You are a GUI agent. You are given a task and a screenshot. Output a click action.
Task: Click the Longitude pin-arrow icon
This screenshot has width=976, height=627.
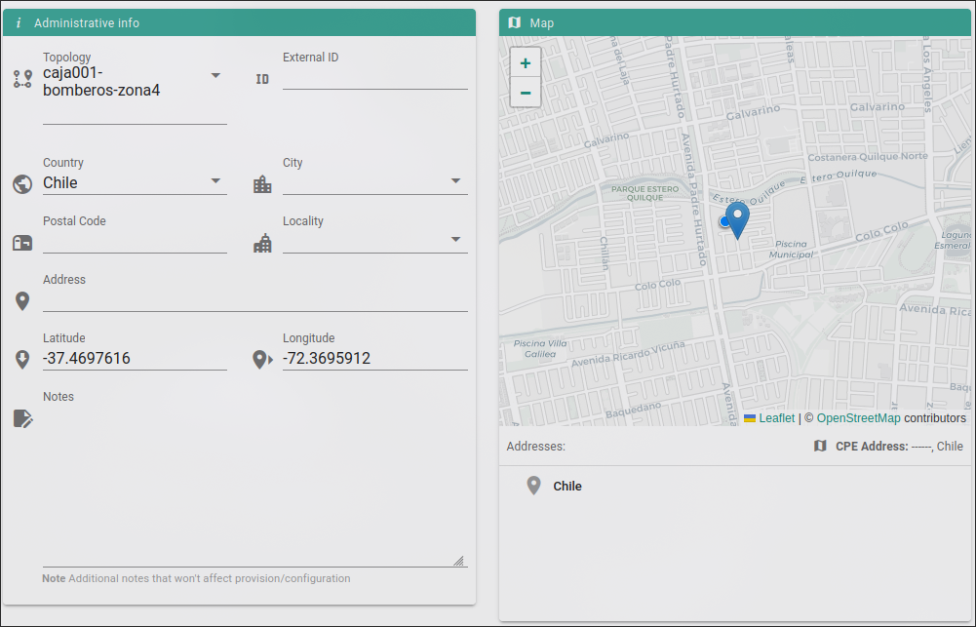[262, 360]
